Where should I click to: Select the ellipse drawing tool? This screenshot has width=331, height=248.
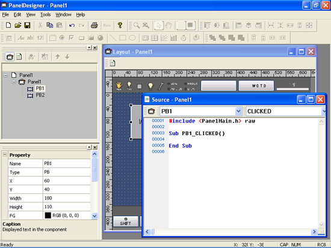click(132, 38)
